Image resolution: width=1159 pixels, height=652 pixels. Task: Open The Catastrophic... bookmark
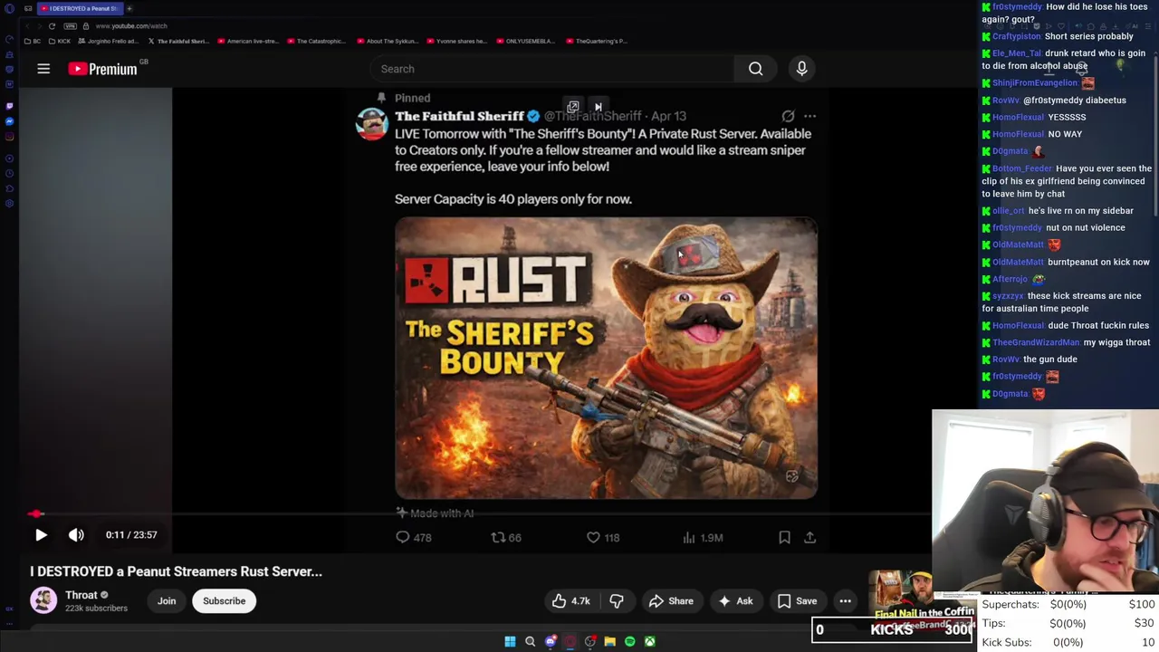pyautogui.click(x=317, y=41)
